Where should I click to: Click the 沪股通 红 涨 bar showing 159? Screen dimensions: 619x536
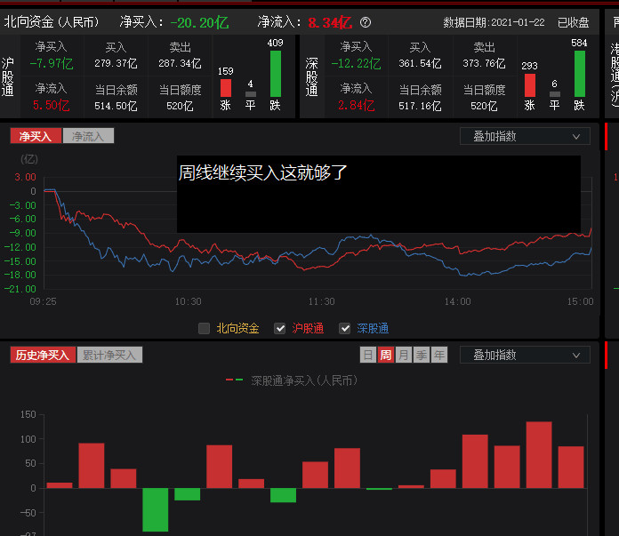[225, 88]
